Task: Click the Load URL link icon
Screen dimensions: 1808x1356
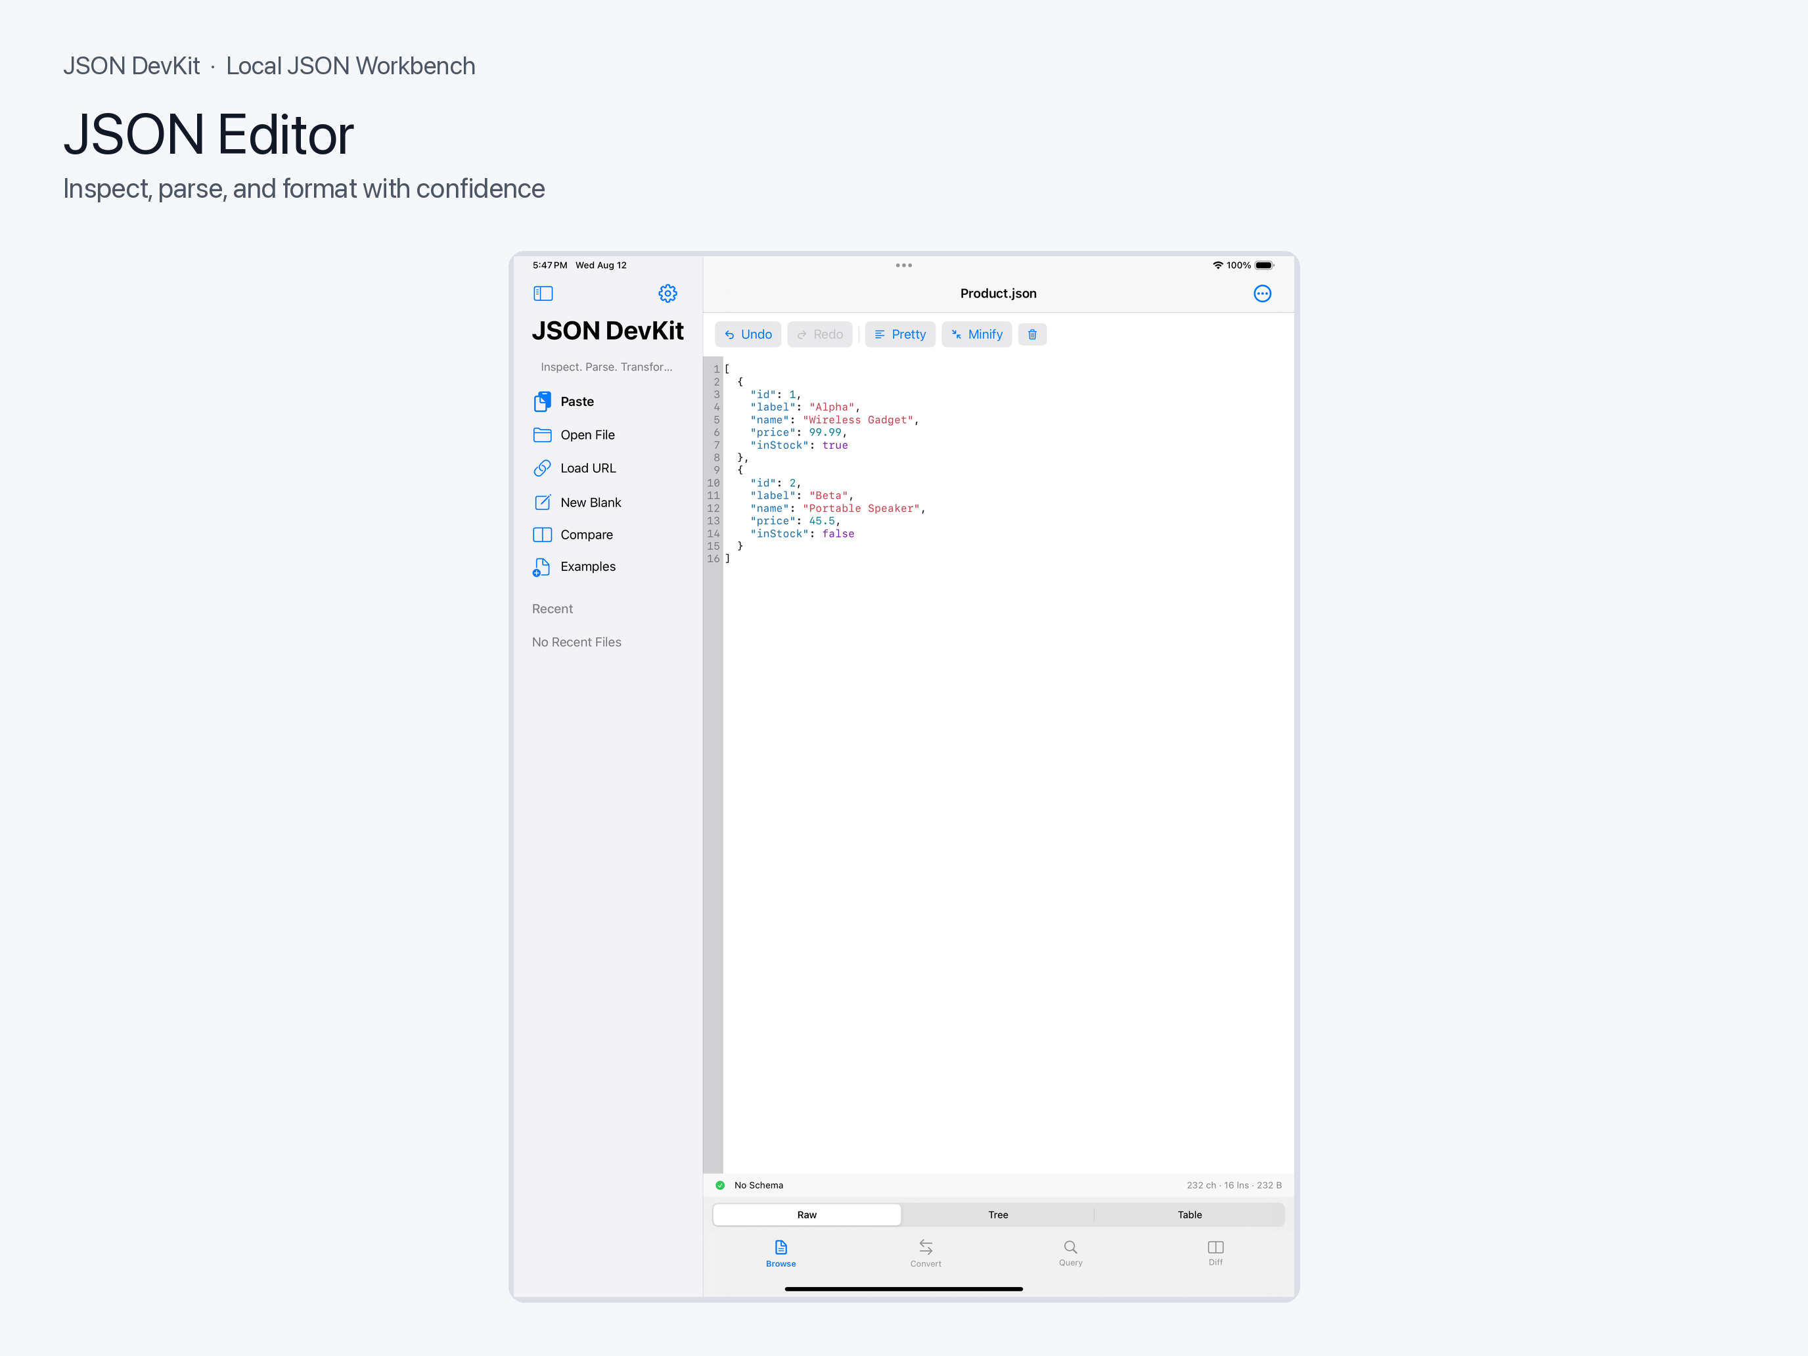Action: click(x=542, y=468)
